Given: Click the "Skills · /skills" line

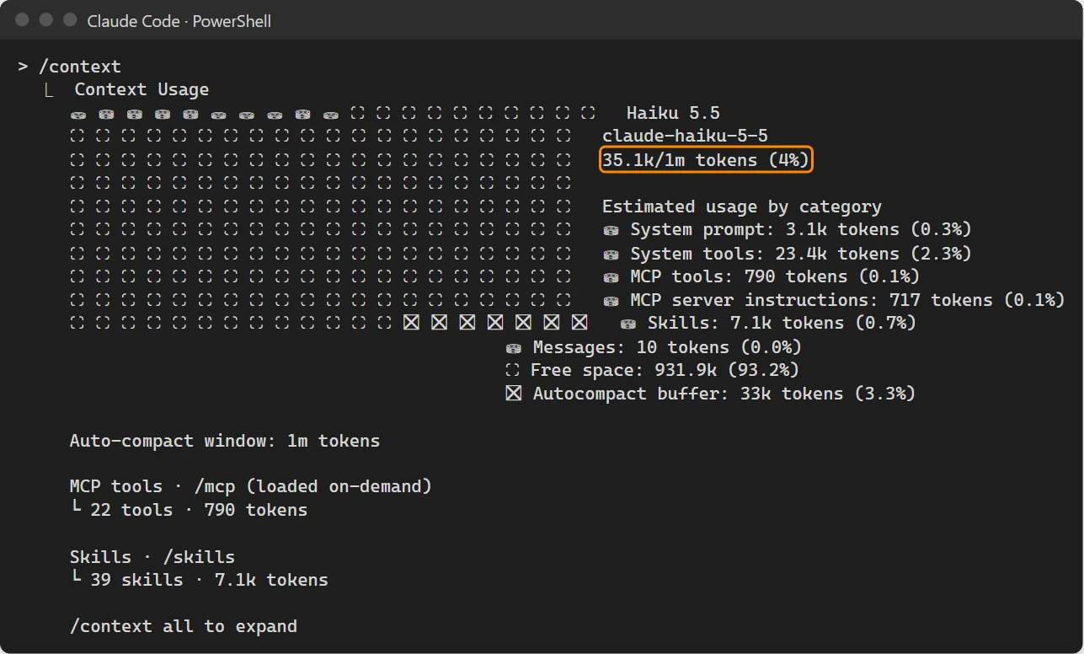Looking at the screenshot, I should click(x=152, y=557).
